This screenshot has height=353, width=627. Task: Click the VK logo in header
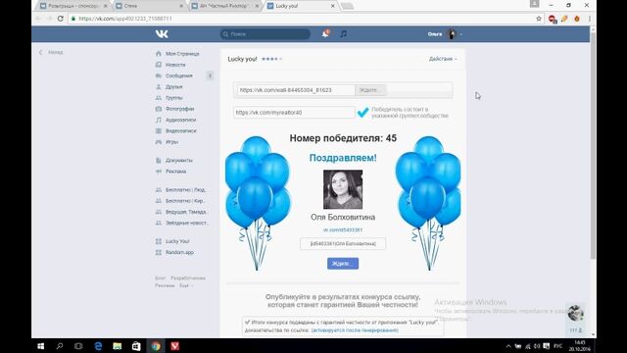(x=162, y=34)
